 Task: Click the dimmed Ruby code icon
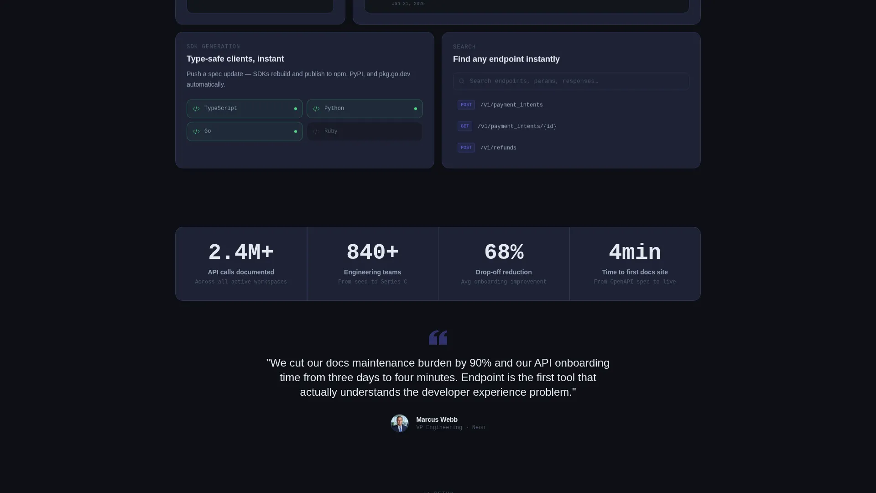point(316,131)
